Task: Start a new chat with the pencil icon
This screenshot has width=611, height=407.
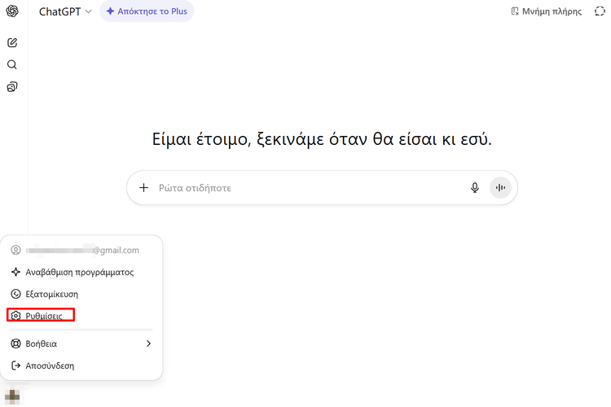Action: (12, 42)
